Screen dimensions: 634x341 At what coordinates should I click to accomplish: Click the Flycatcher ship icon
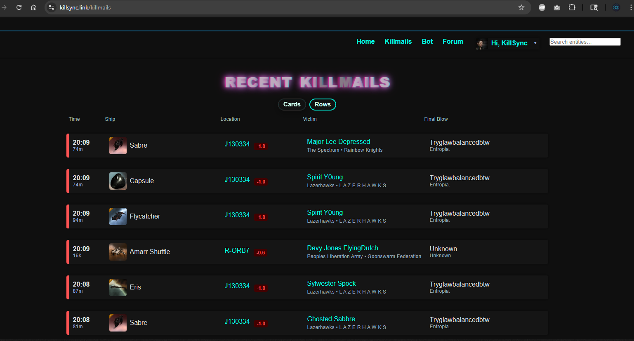tap(118, 216)
